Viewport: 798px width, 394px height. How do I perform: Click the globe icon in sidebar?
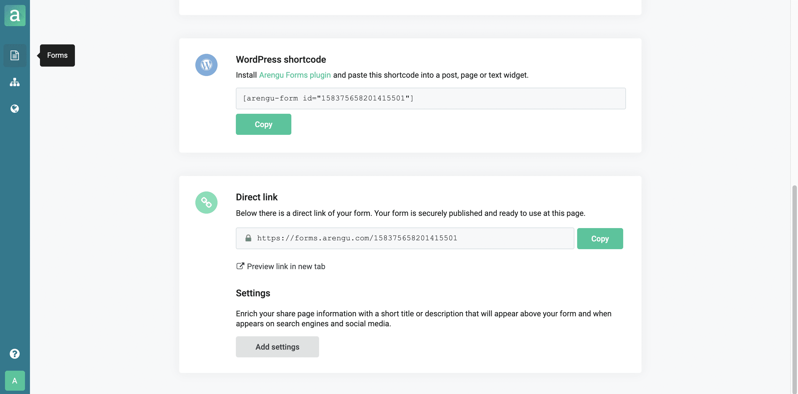15,108
